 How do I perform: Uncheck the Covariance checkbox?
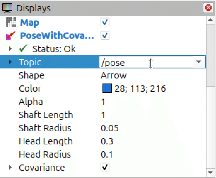pos(105,167)
